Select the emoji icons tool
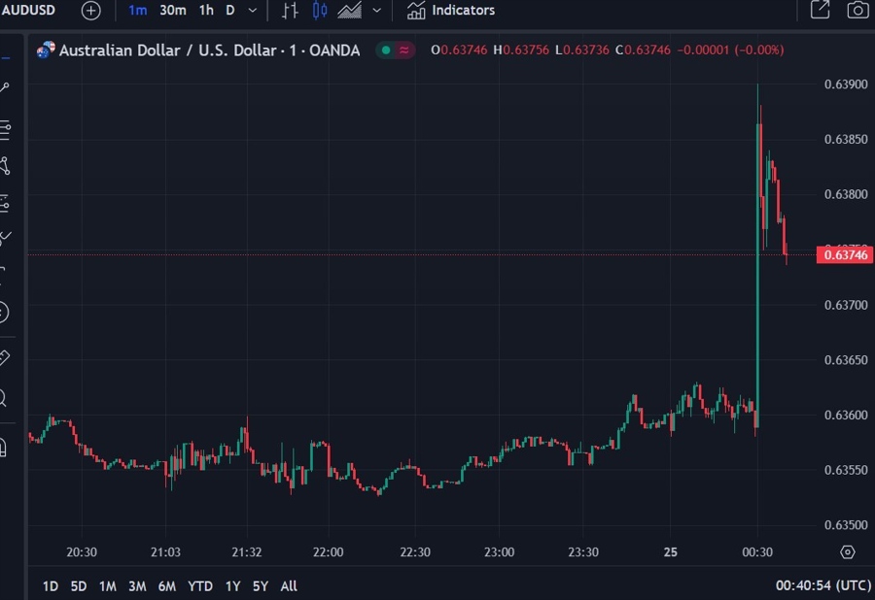875x600 pixels. [x=3, y=312]
